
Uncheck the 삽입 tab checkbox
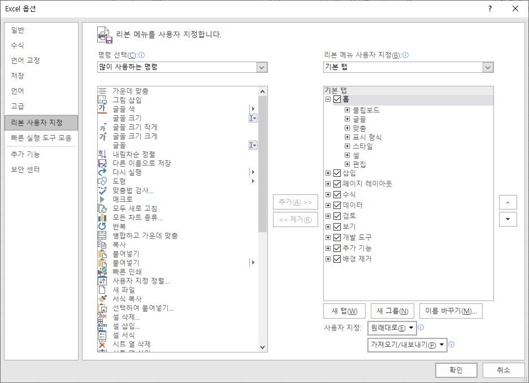(x=337, y=173)
